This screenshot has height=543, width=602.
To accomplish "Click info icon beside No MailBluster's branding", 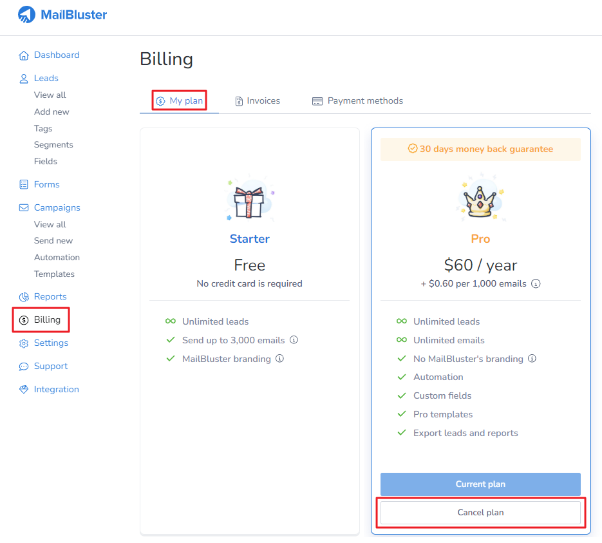I will click(532, 358).
